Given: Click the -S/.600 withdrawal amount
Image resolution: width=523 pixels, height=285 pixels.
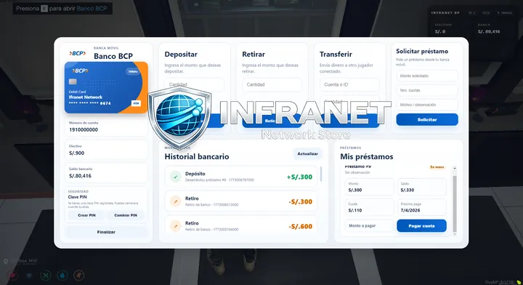Looking at the screenshot, I should tap(301, 226).
